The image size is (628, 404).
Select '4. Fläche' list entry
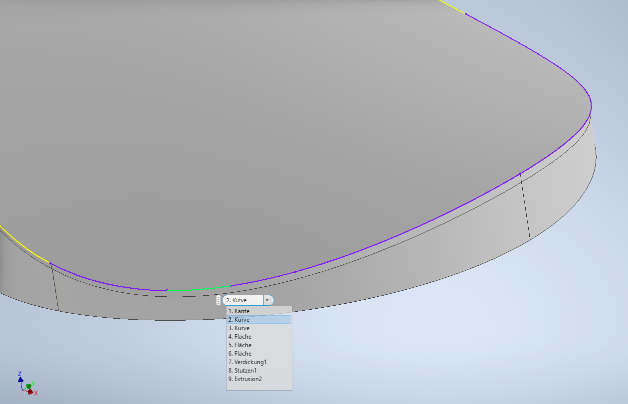point(258,337)
